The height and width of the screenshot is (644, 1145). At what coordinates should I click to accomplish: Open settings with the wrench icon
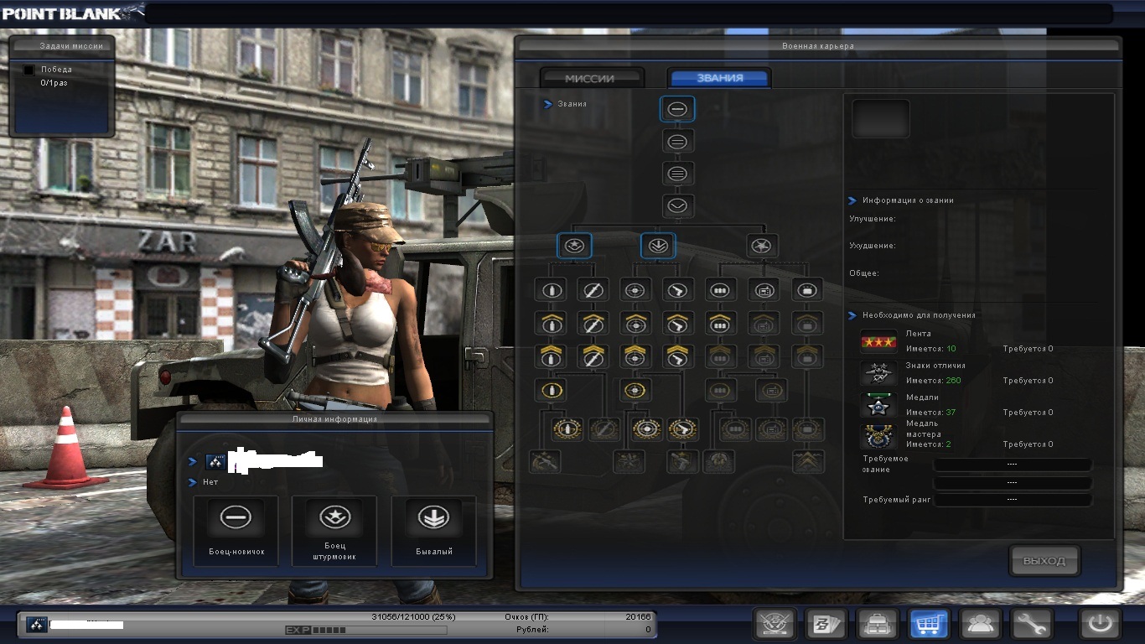(x=1031, y=624)
